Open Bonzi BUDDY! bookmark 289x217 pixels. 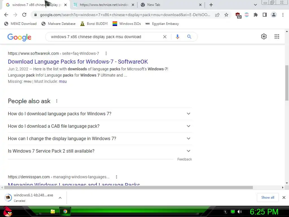[94, 24]
